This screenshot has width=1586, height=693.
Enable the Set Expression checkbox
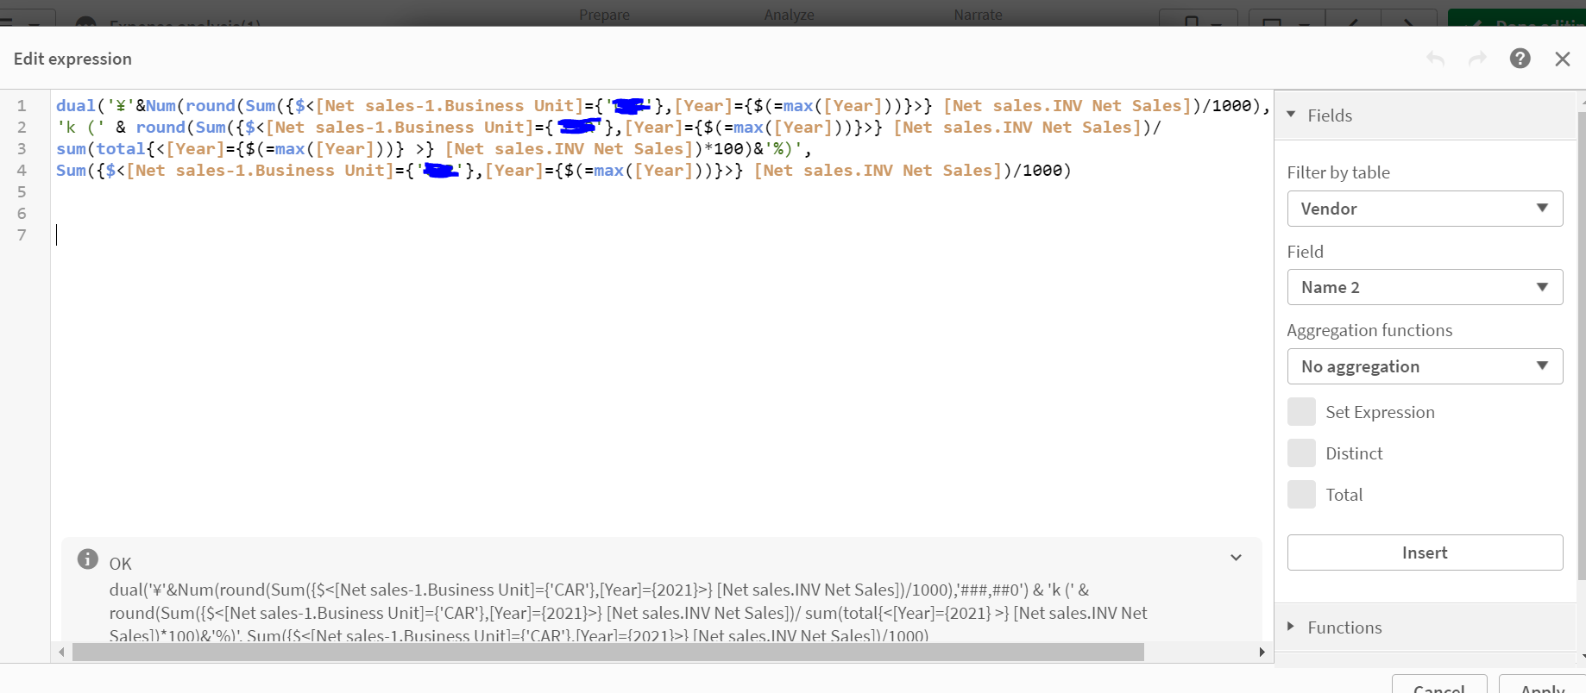pyautogui.click(x=1301, y=412)
